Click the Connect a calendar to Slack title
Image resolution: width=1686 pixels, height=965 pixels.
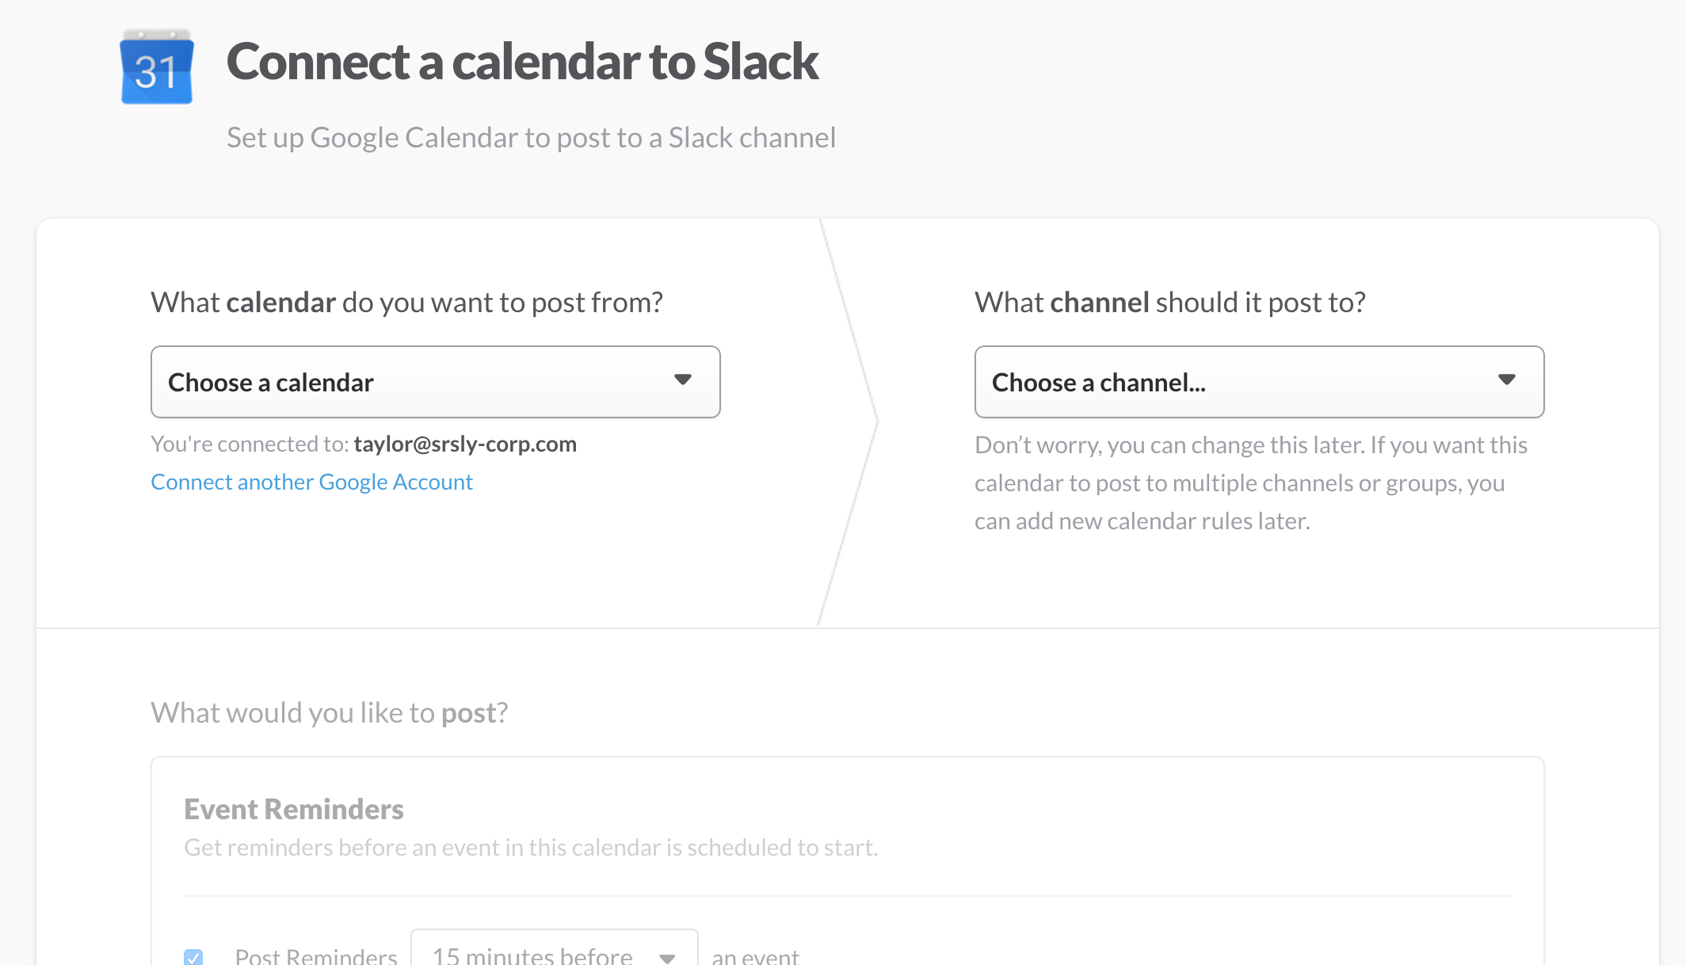click(x=522, y=62)
